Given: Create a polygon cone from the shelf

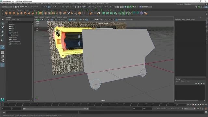Looking at the screenshot, I should 18,13.
